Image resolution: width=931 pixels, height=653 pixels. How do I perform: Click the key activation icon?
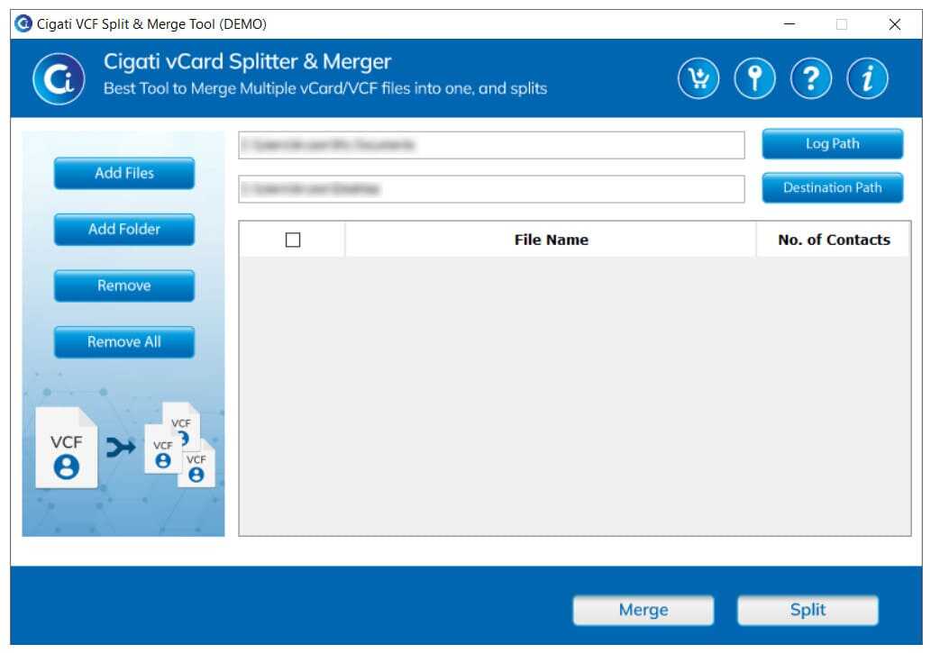point(754,78)
